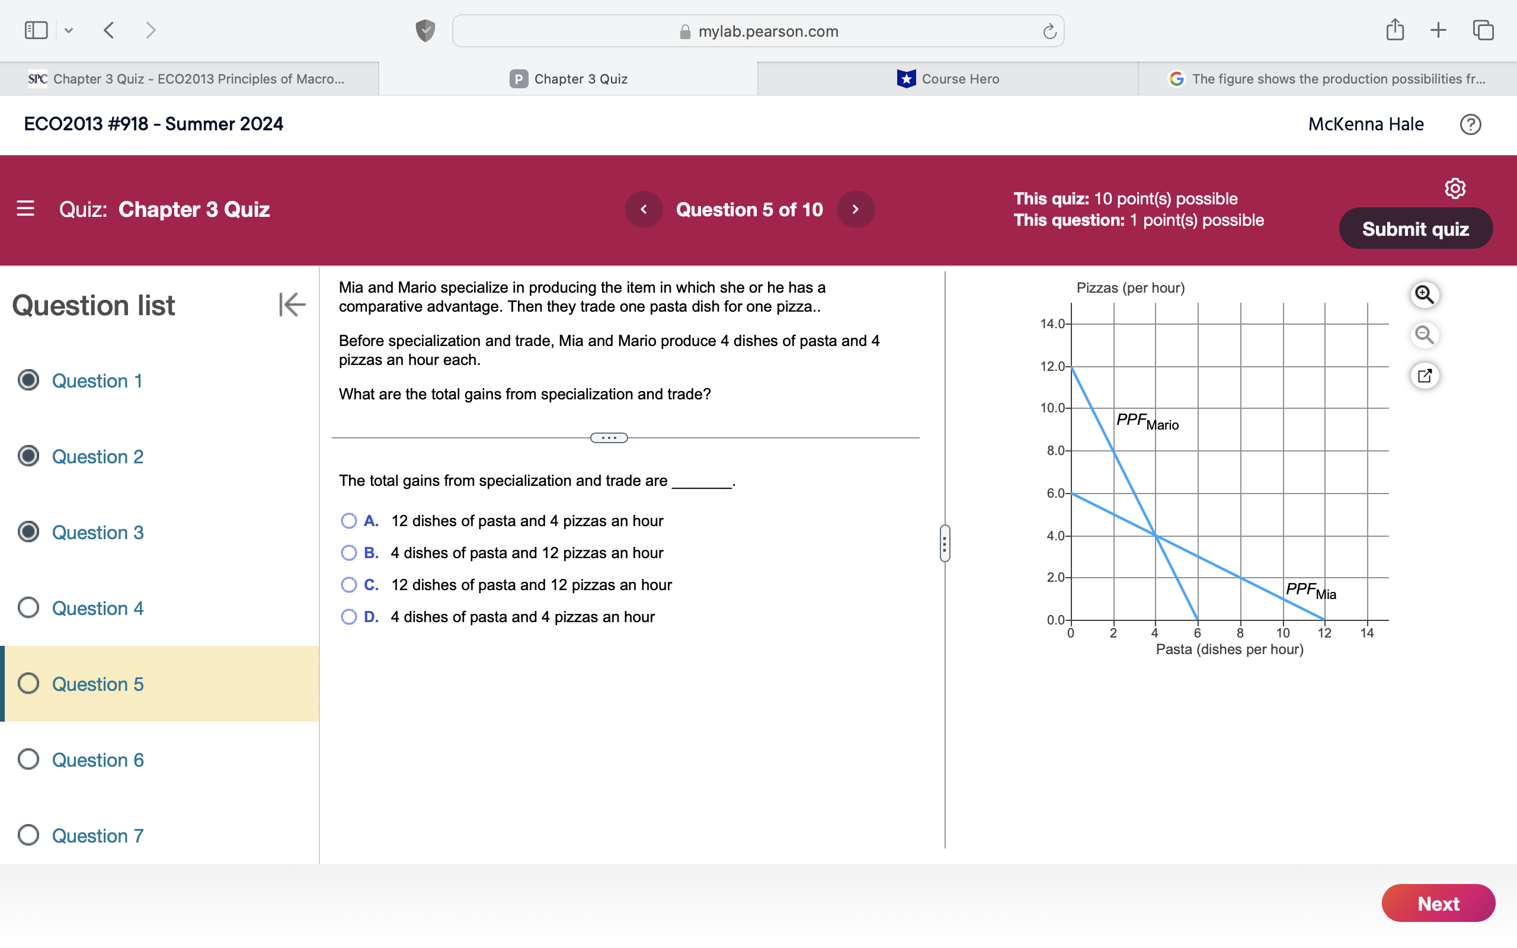Expand the question details via the ellipsis divider
Viewport: 1517px width, 948px height.
click(607, 437)
